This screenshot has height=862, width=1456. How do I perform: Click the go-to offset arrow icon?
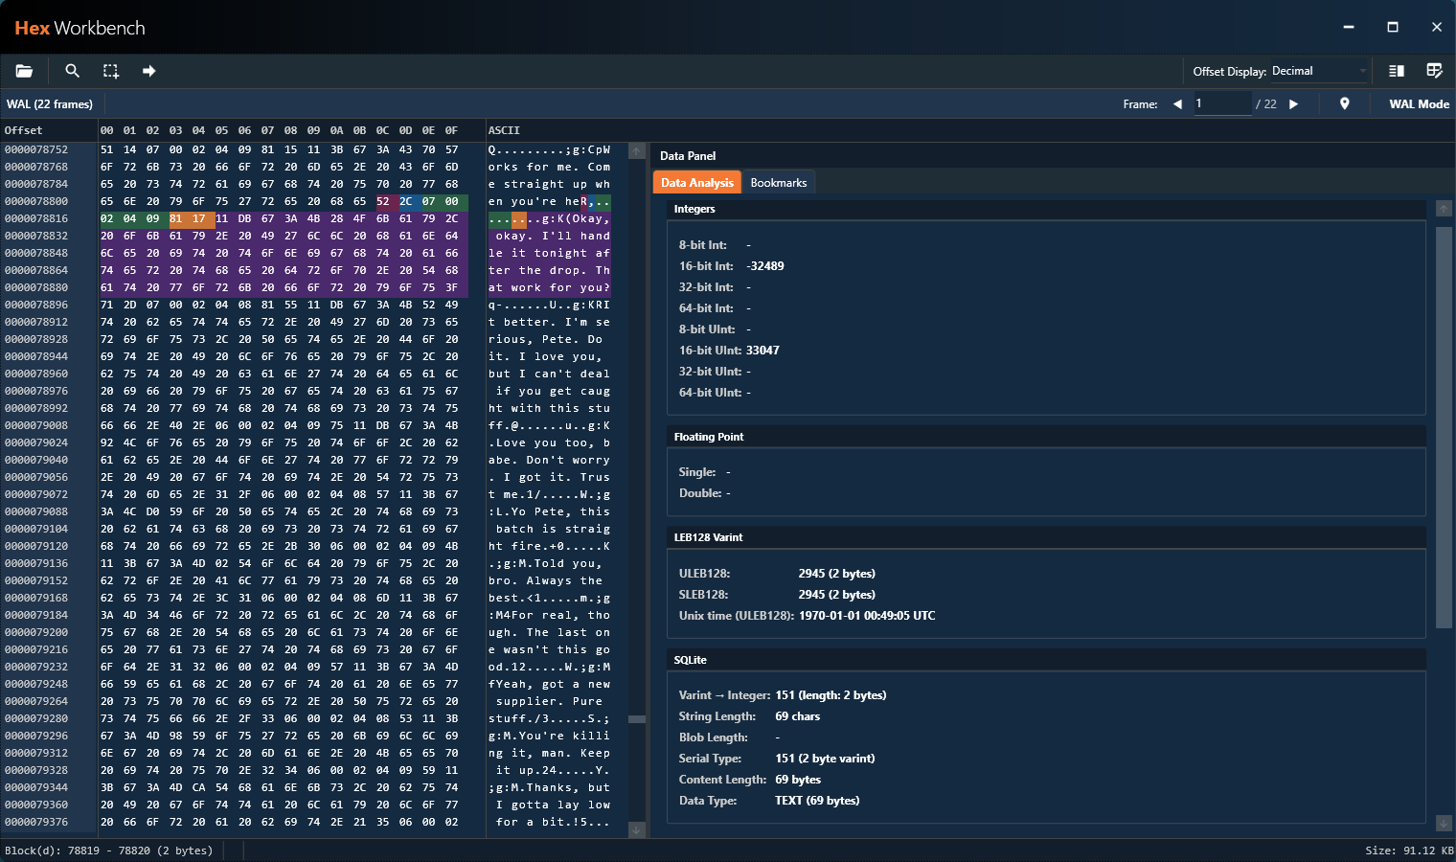(x=149, y=71)
